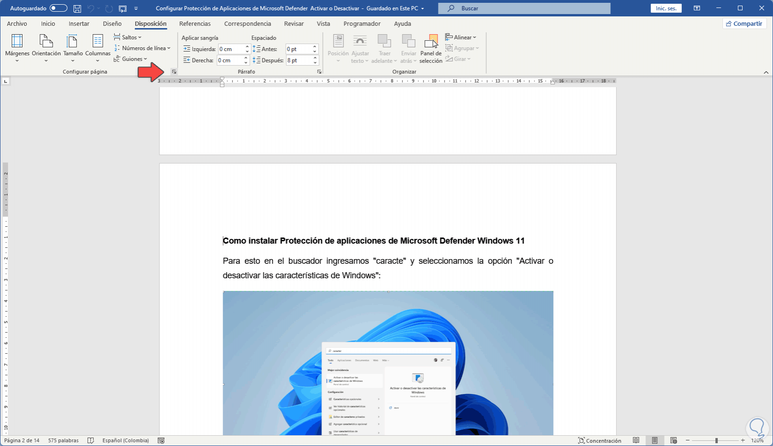Select the Columnas layout icon
This screenshot has height=446, width=773.
[97, 41]
